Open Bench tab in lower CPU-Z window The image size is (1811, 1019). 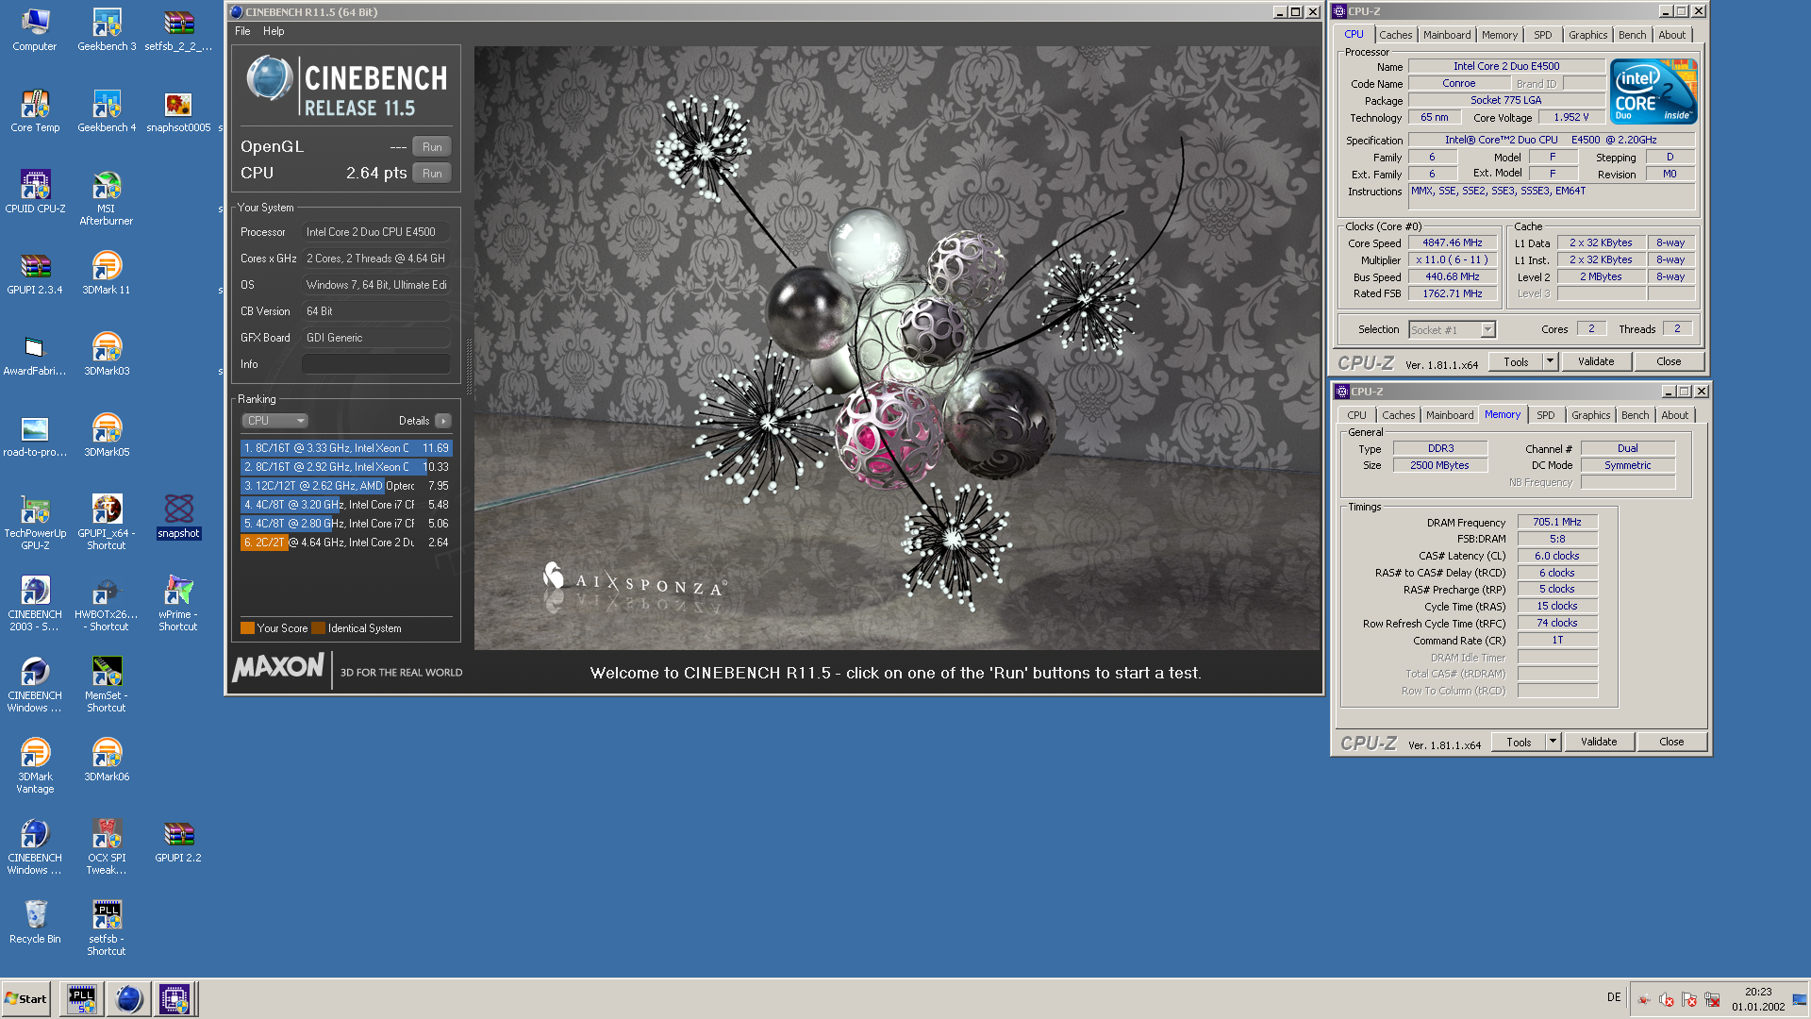1636,415
